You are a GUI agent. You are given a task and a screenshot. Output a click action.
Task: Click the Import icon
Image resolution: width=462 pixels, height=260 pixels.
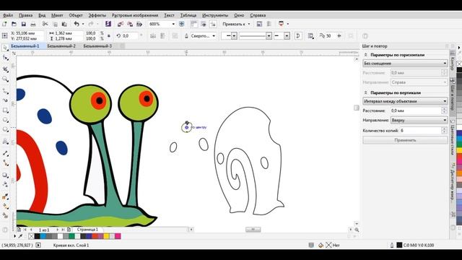[x=121, y=24]
